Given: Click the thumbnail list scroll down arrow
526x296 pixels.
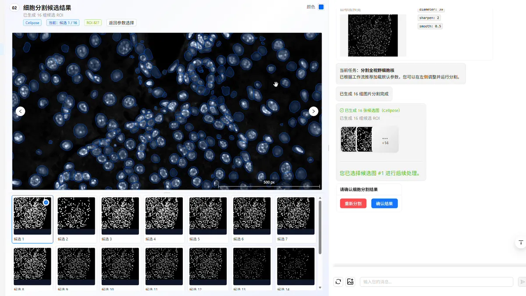Looking at the screenshot, I should (320, 288).
